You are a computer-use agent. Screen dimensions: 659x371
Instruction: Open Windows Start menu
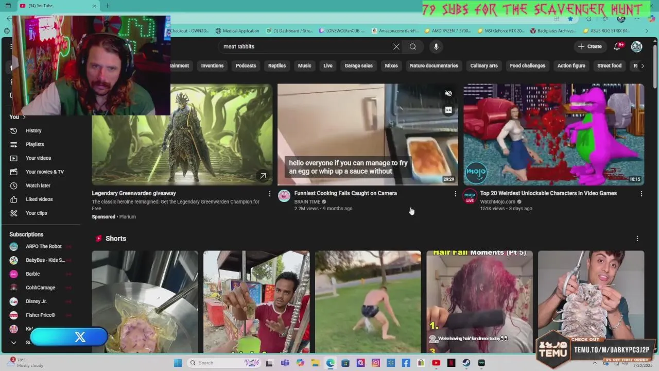point(178,363)
